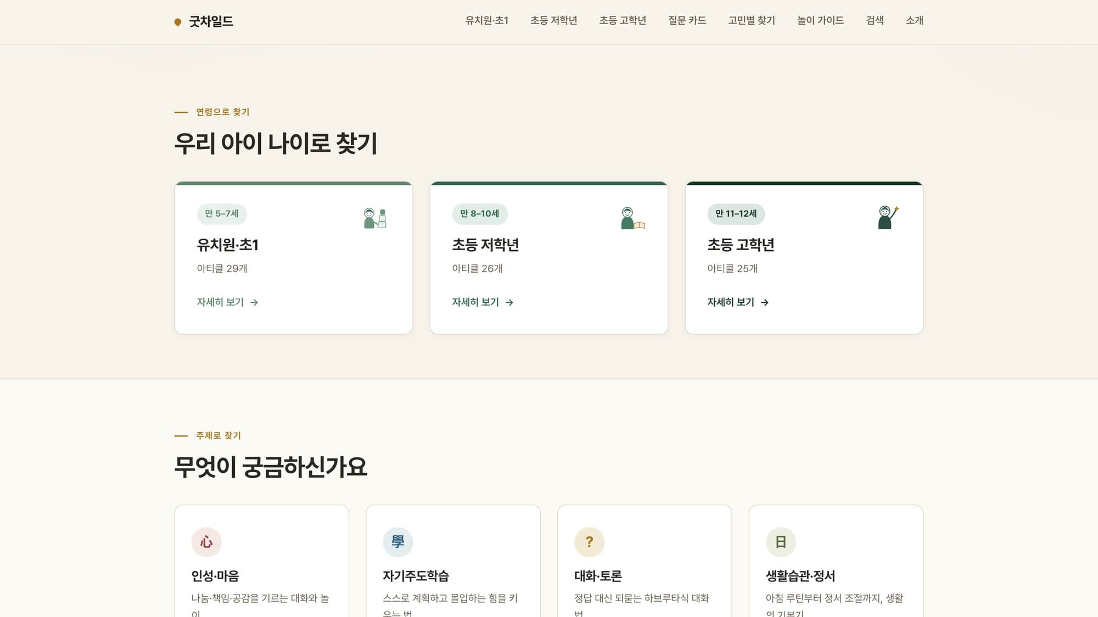This screenshot has width=1098, height=617.
Task: Open the 인성·마음 topic card title
Action: click(215, 576)
